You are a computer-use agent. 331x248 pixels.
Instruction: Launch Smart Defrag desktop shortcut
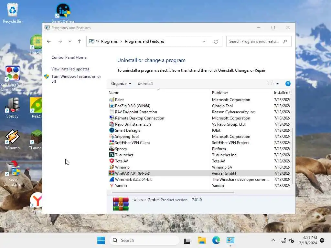point(63,13)
